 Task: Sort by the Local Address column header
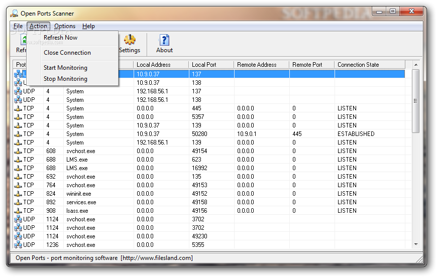point(161,65)
